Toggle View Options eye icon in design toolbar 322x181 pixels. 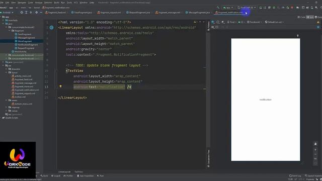point(213,27)
